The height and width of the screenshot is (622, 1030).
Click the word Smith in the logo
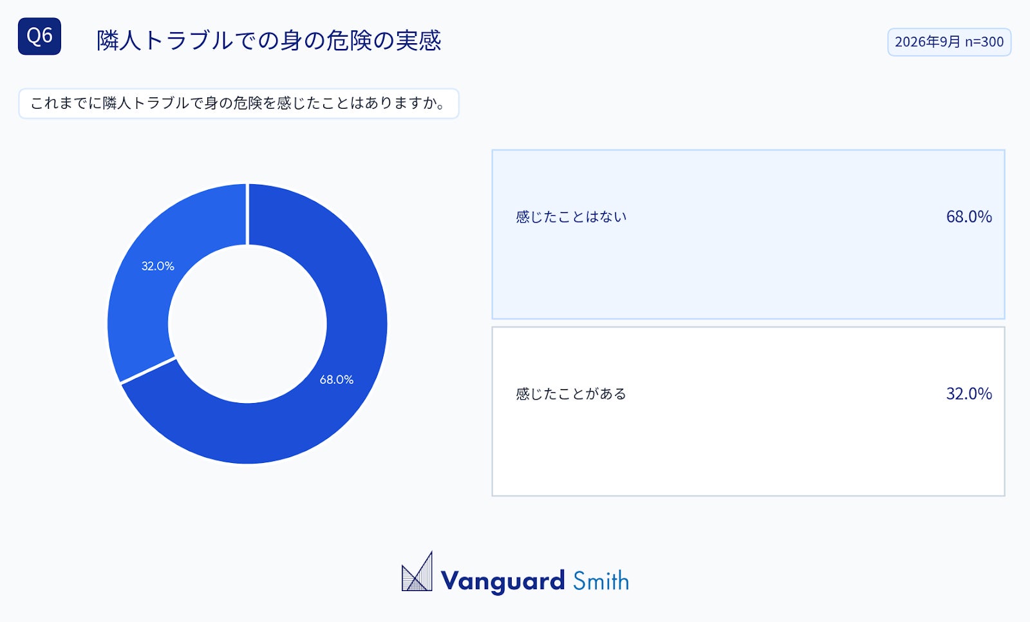point(601,581)
